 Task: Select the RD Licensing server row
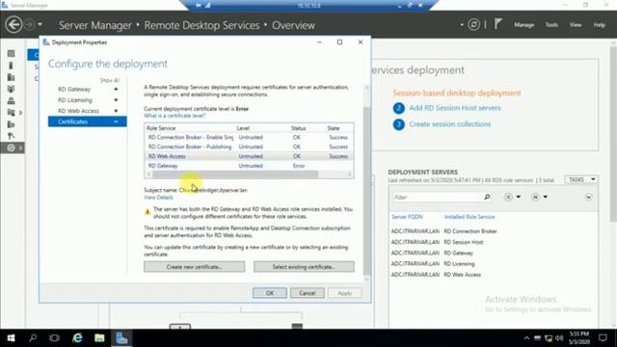pyautogui.click(x=492, y=263)
